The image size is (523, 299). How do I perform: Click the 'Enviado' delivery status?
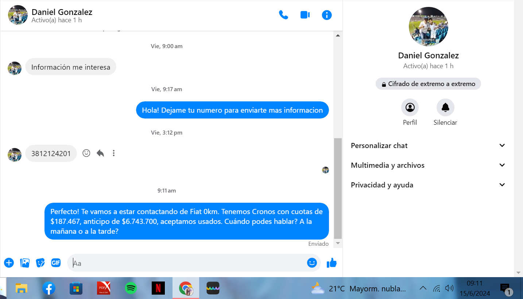(x=318, y=244)
